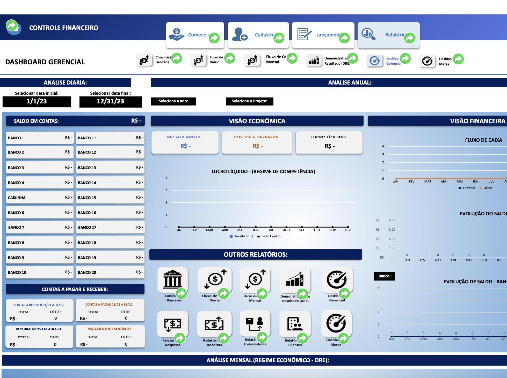Open the Lançamentos tab
507x378 pixels.
coord(323,35)
